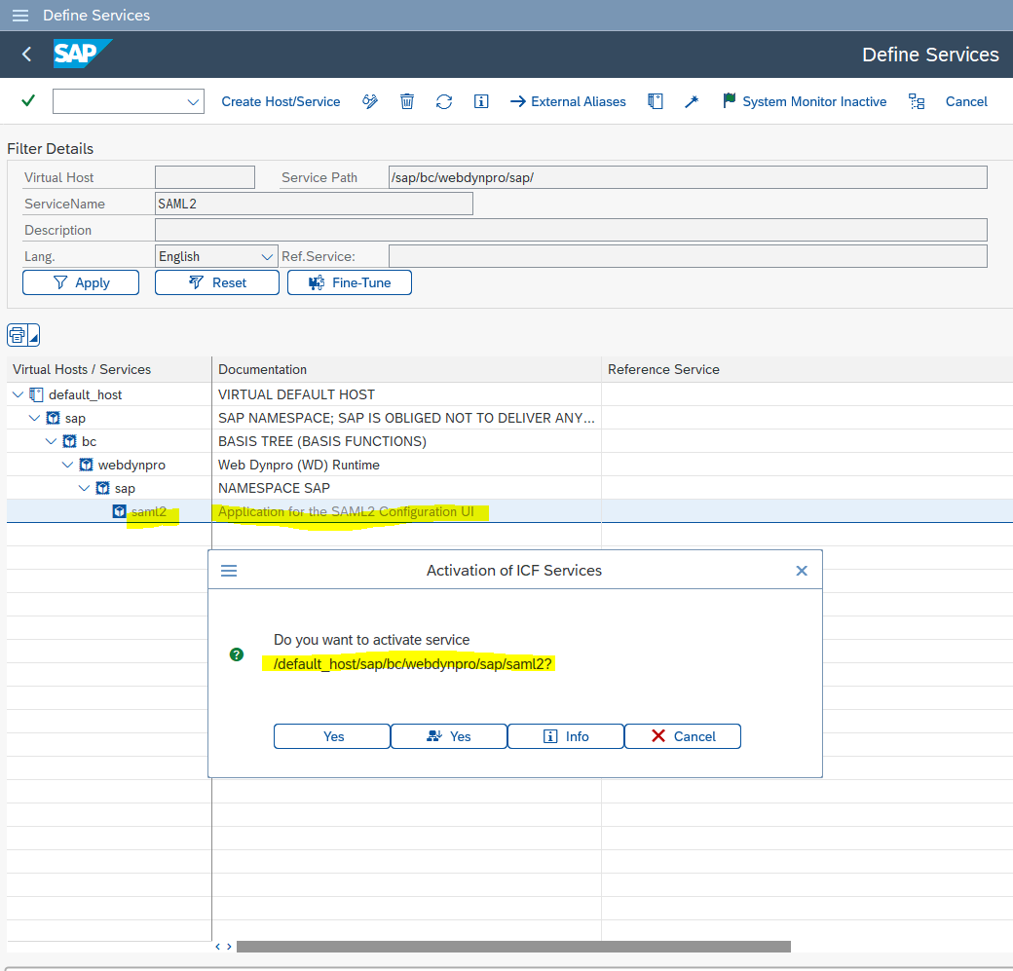Close the Activation of ICF Services dialog

point(802,571)
